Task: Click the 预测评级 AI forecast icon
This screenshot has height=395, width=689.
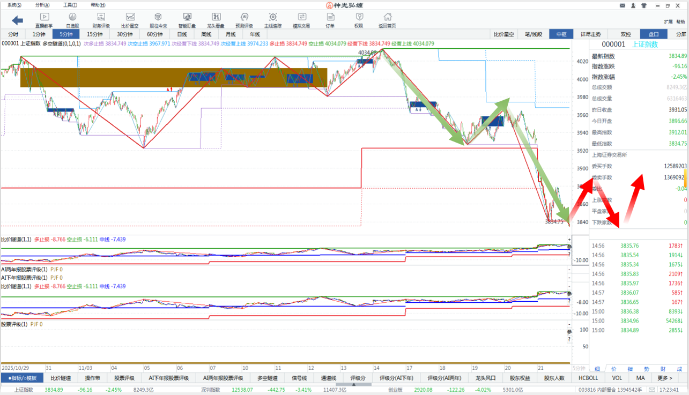Action: [x=245, y=20]
